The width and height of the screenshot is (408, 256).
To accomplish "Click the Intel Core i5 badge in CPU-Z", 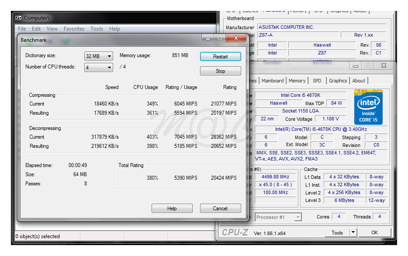I will [x=368, y=106].
